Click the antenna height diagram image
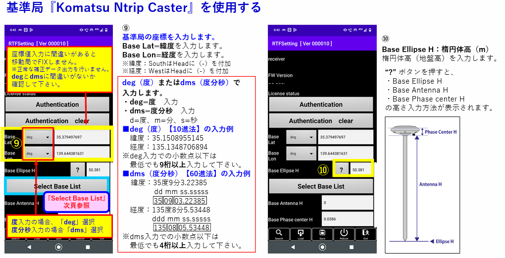The height and width of the screenshot is (258, 505). coord(422,185)
